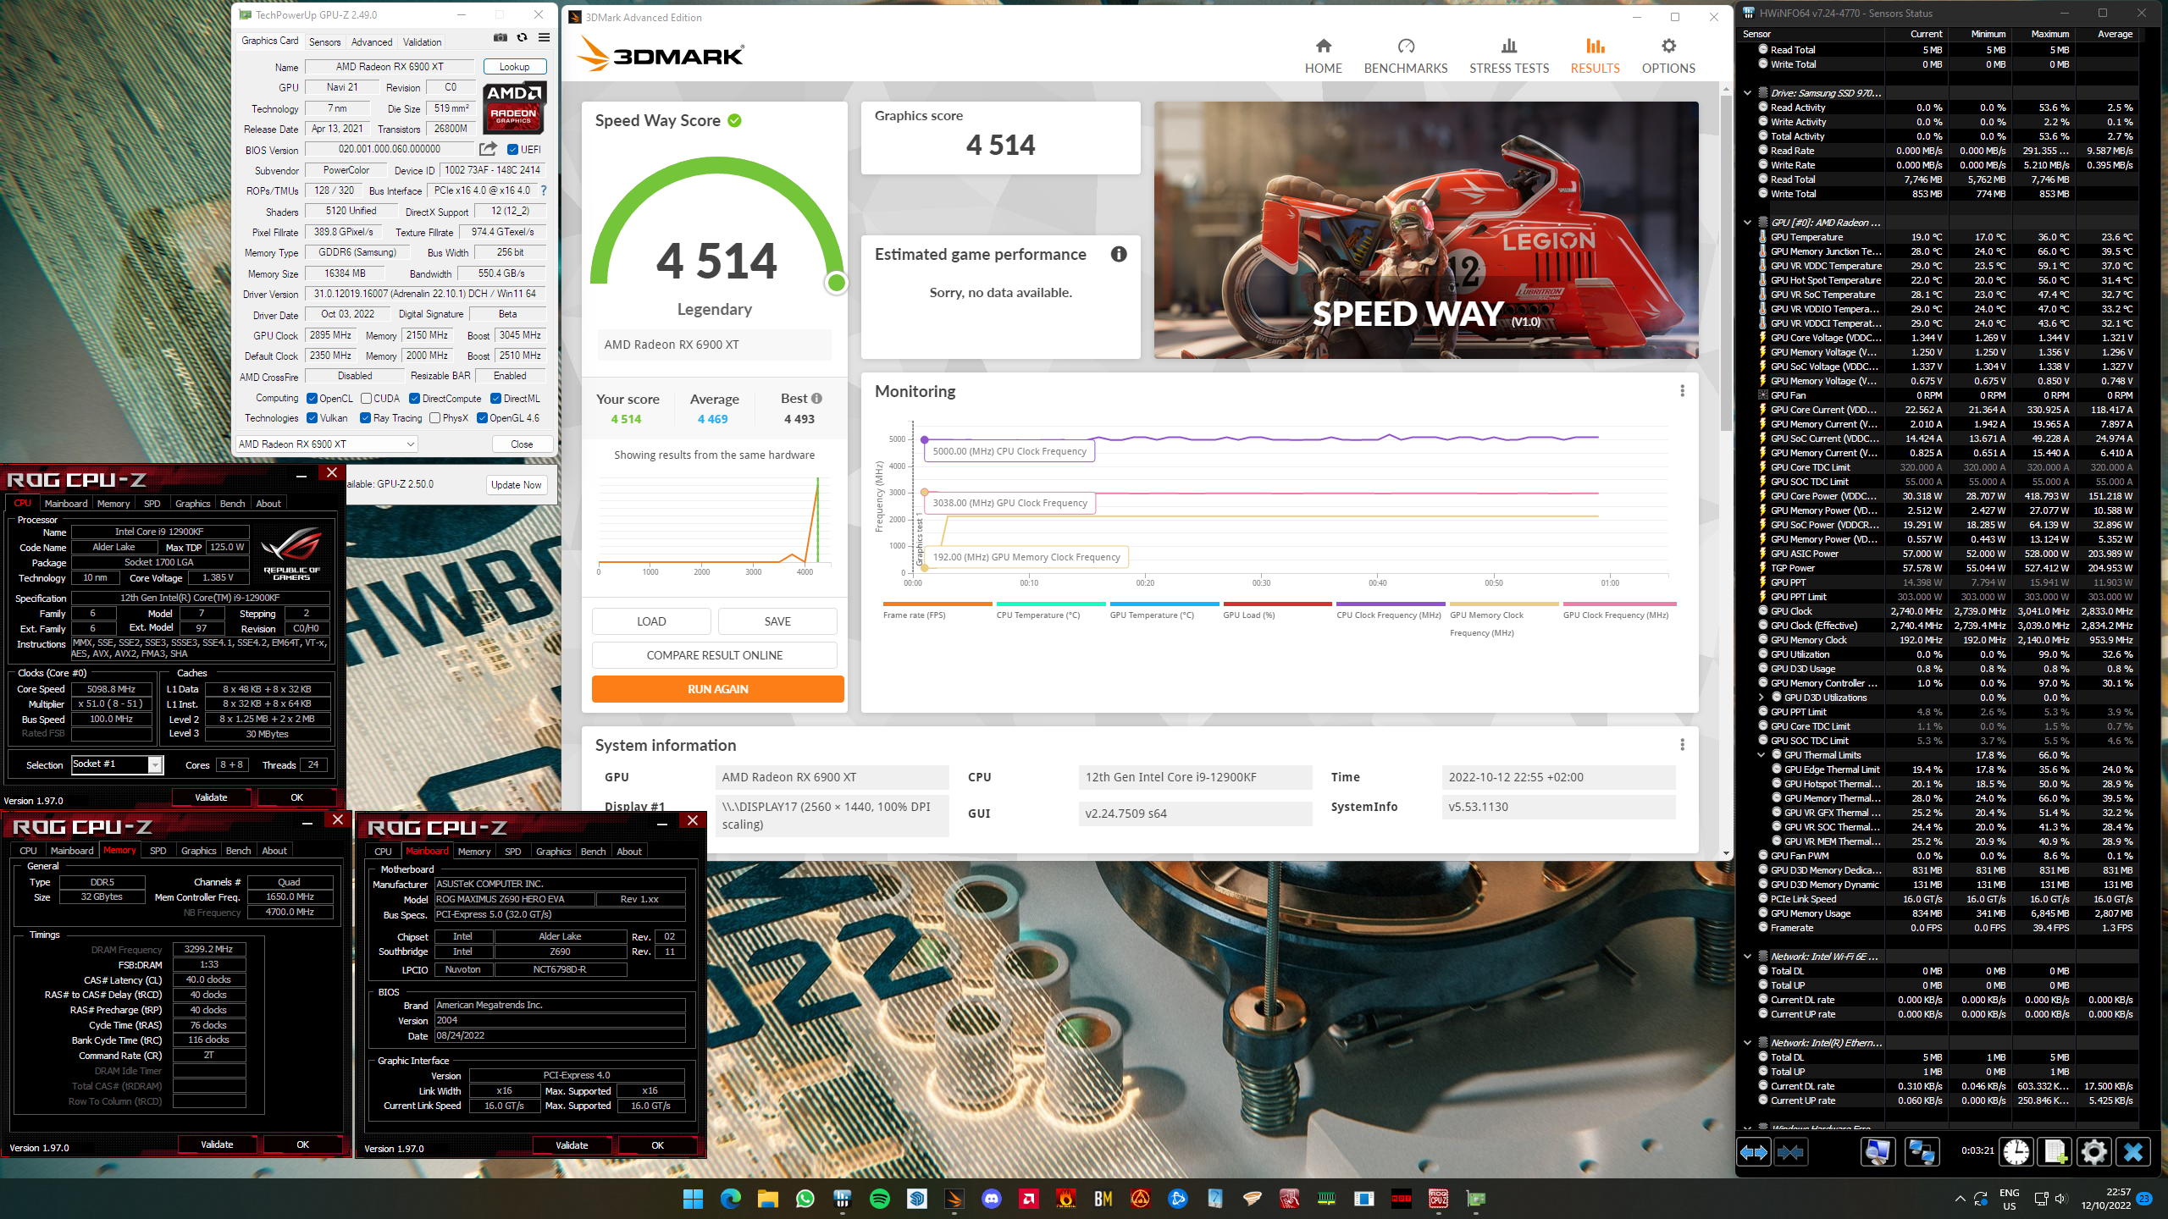This screenshot has height=1219, width=2168.
Task: Collapse HWiNFO columns with inward arrows
Action: coord(1790,1152)
